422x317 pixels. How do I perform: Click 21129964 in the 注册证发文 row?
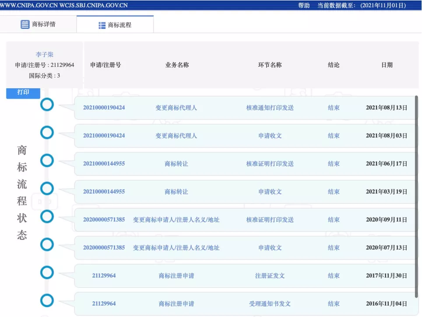click(x=104, y=276)
